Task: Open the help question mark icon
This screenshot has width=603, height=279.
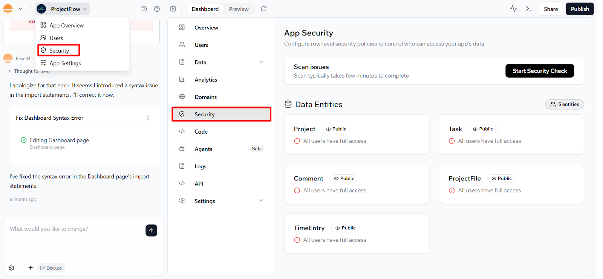Action: [x=157, y=9]
